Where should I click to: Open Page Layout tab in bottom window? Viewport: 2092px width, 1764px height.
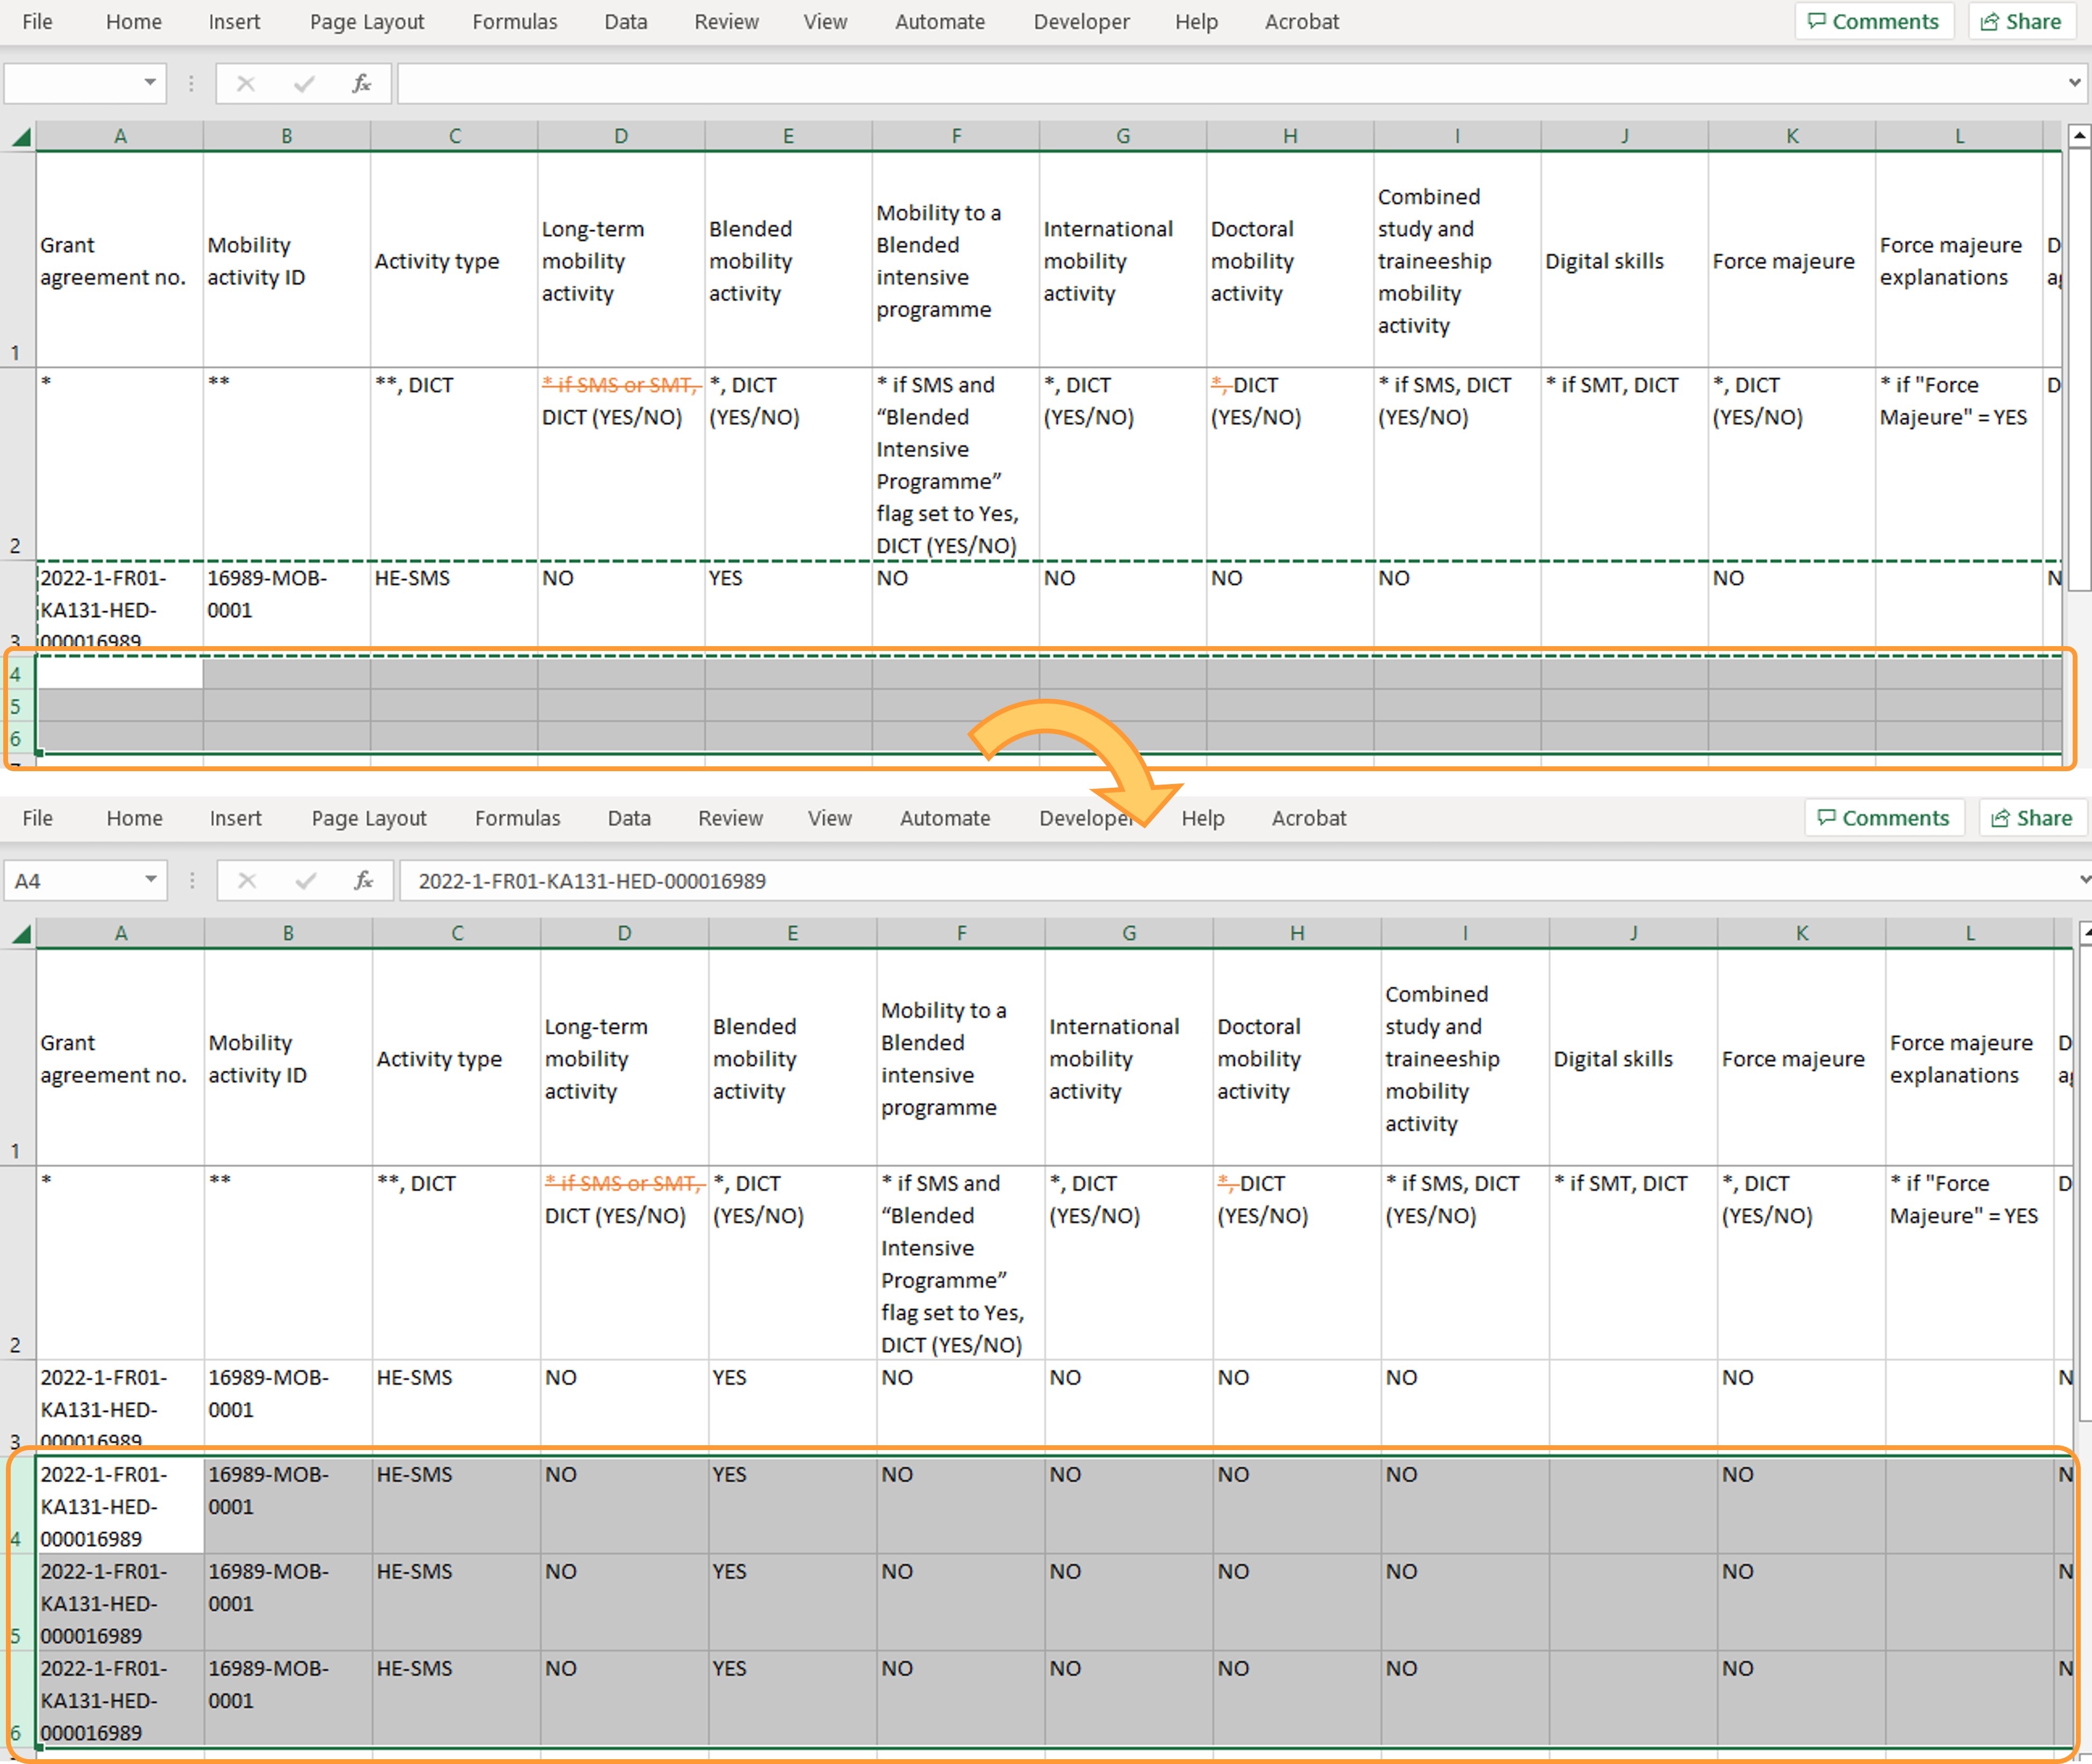tap(369, 818)
